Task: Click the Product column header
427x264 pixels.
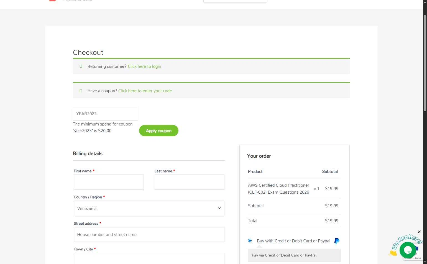Action: click(x=255, y=171)
